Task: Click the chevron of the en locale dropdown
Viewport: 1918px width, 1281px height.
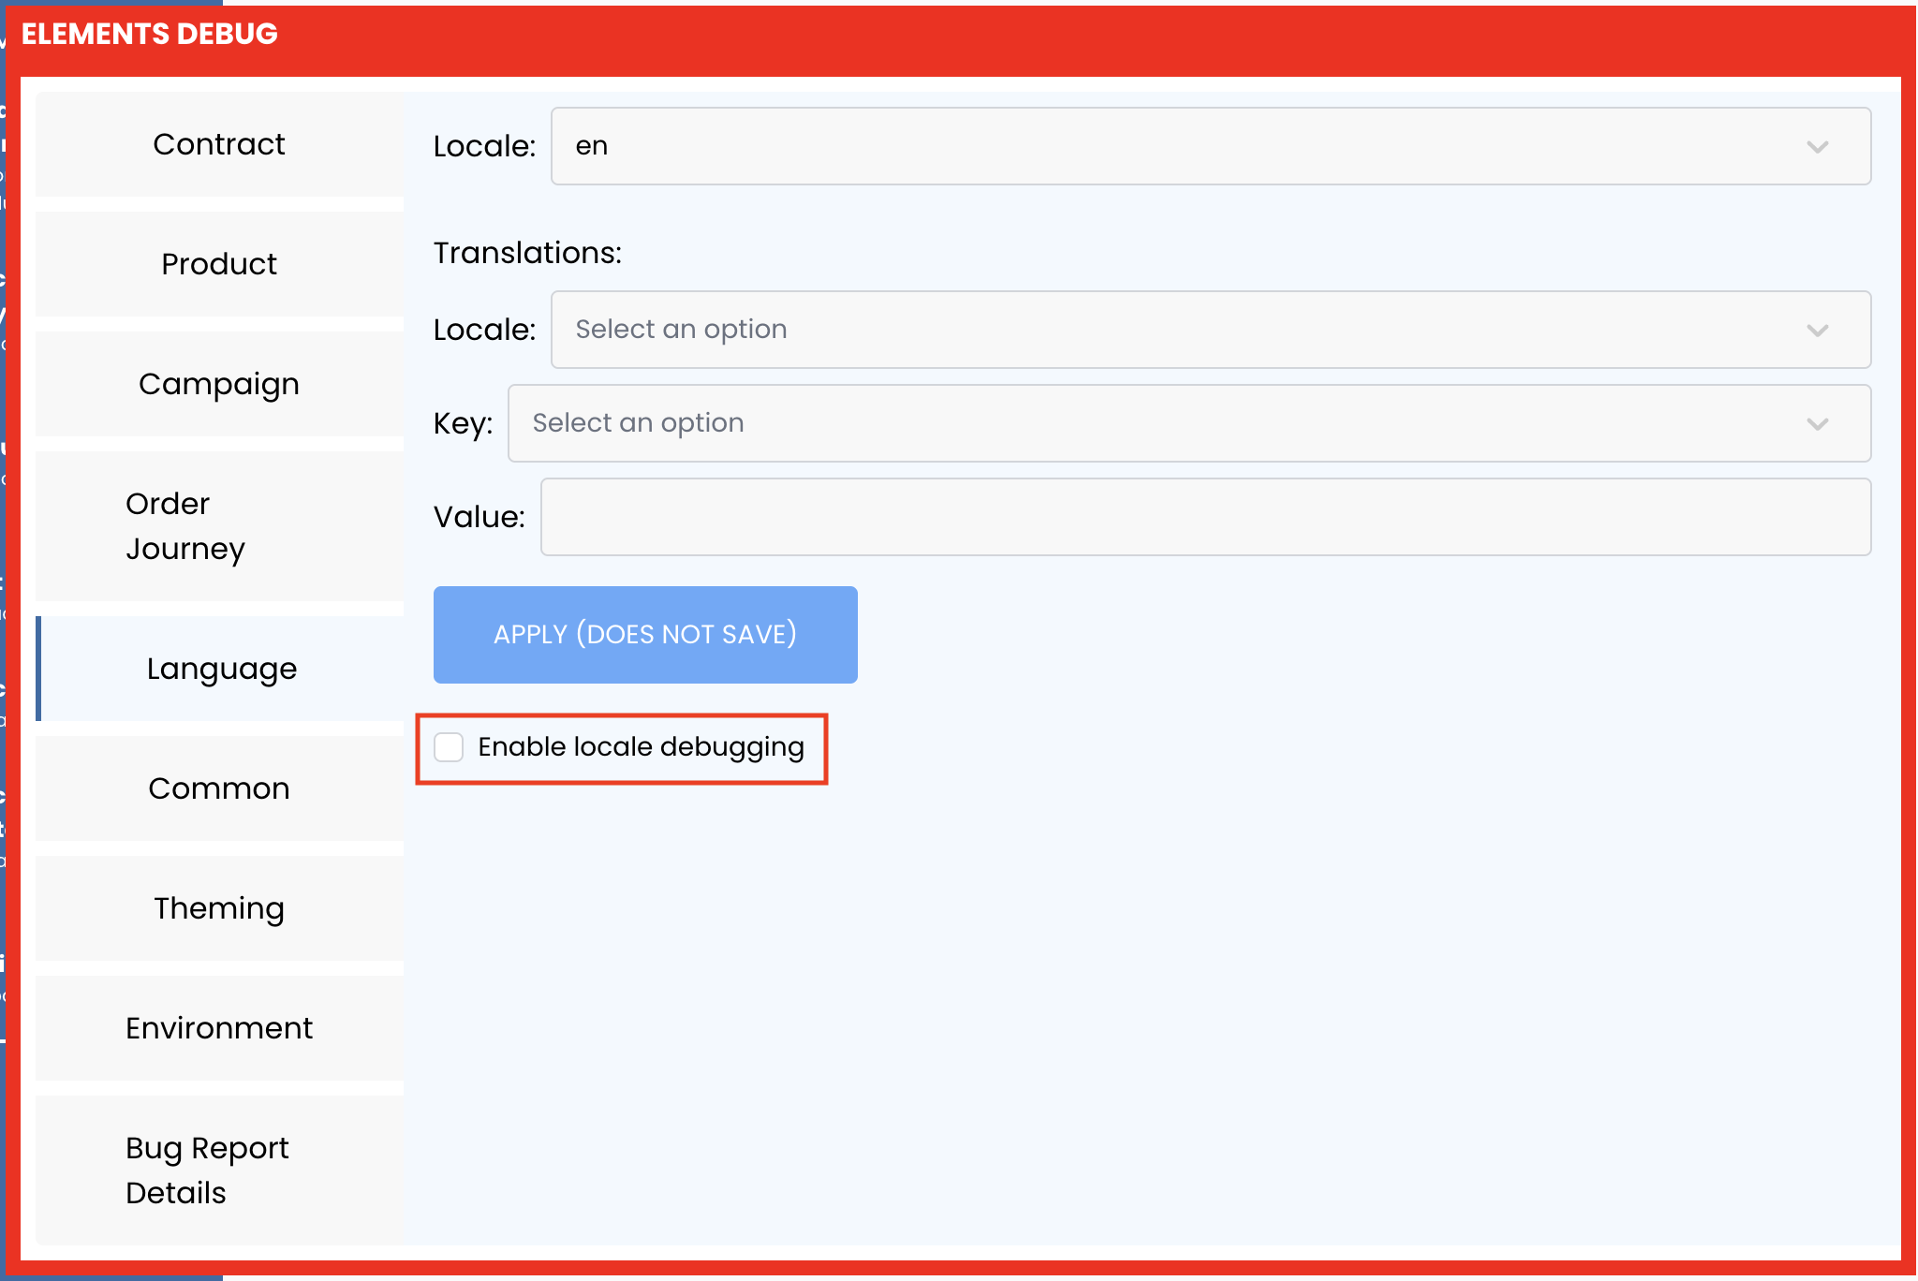Action: 1818,147
